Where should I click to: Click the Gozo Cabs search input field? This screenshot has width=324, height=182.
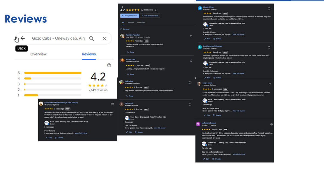58,39
